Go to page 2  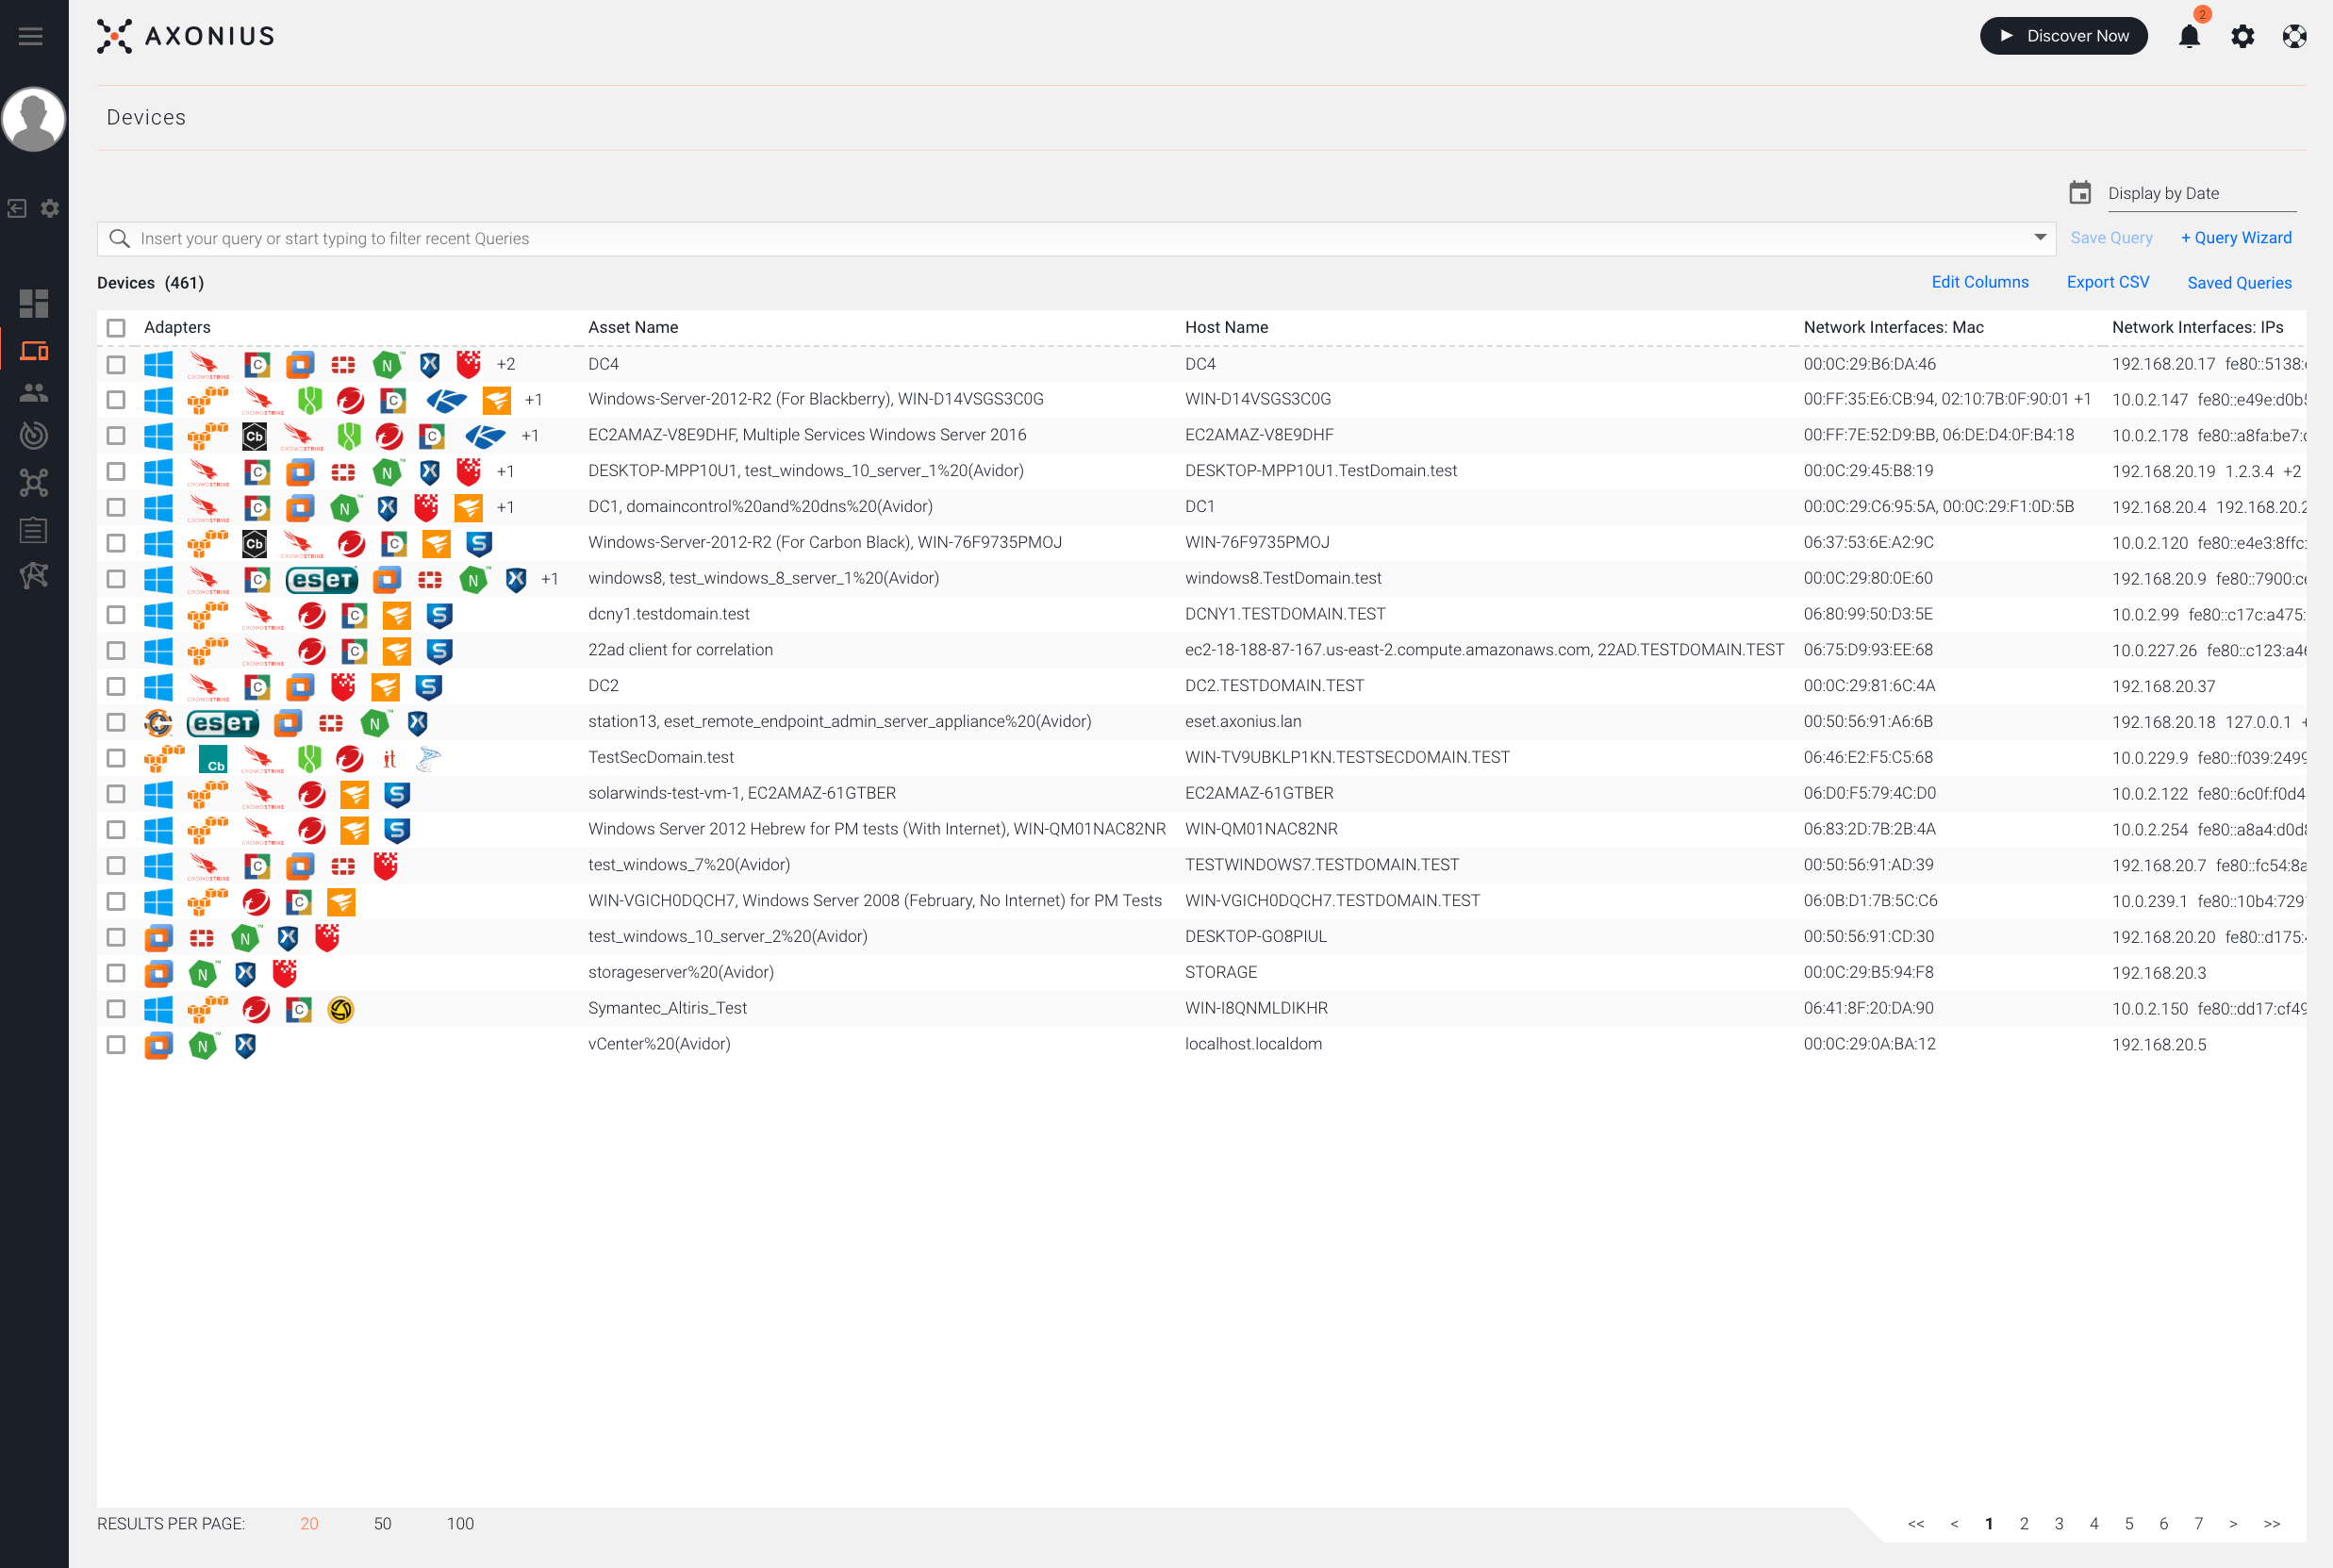click(2024, 1524)
